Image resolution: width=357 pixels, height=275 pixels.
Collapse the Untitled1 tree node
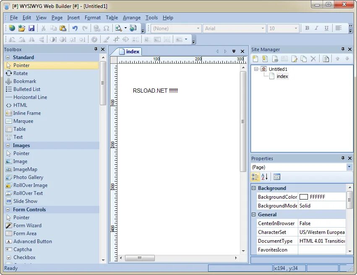coord(256,69)
